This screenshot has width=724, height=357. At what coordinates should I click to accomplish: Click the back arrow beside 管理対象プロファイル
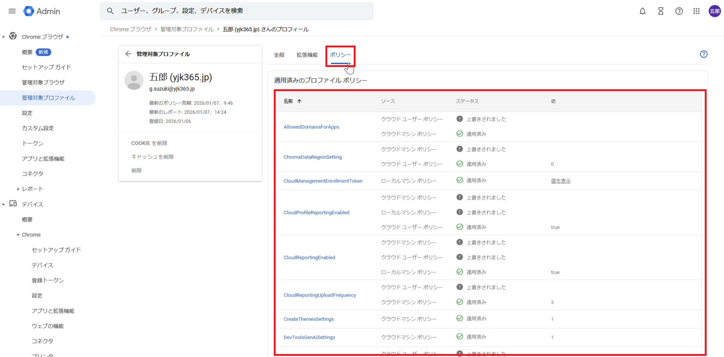128,54
